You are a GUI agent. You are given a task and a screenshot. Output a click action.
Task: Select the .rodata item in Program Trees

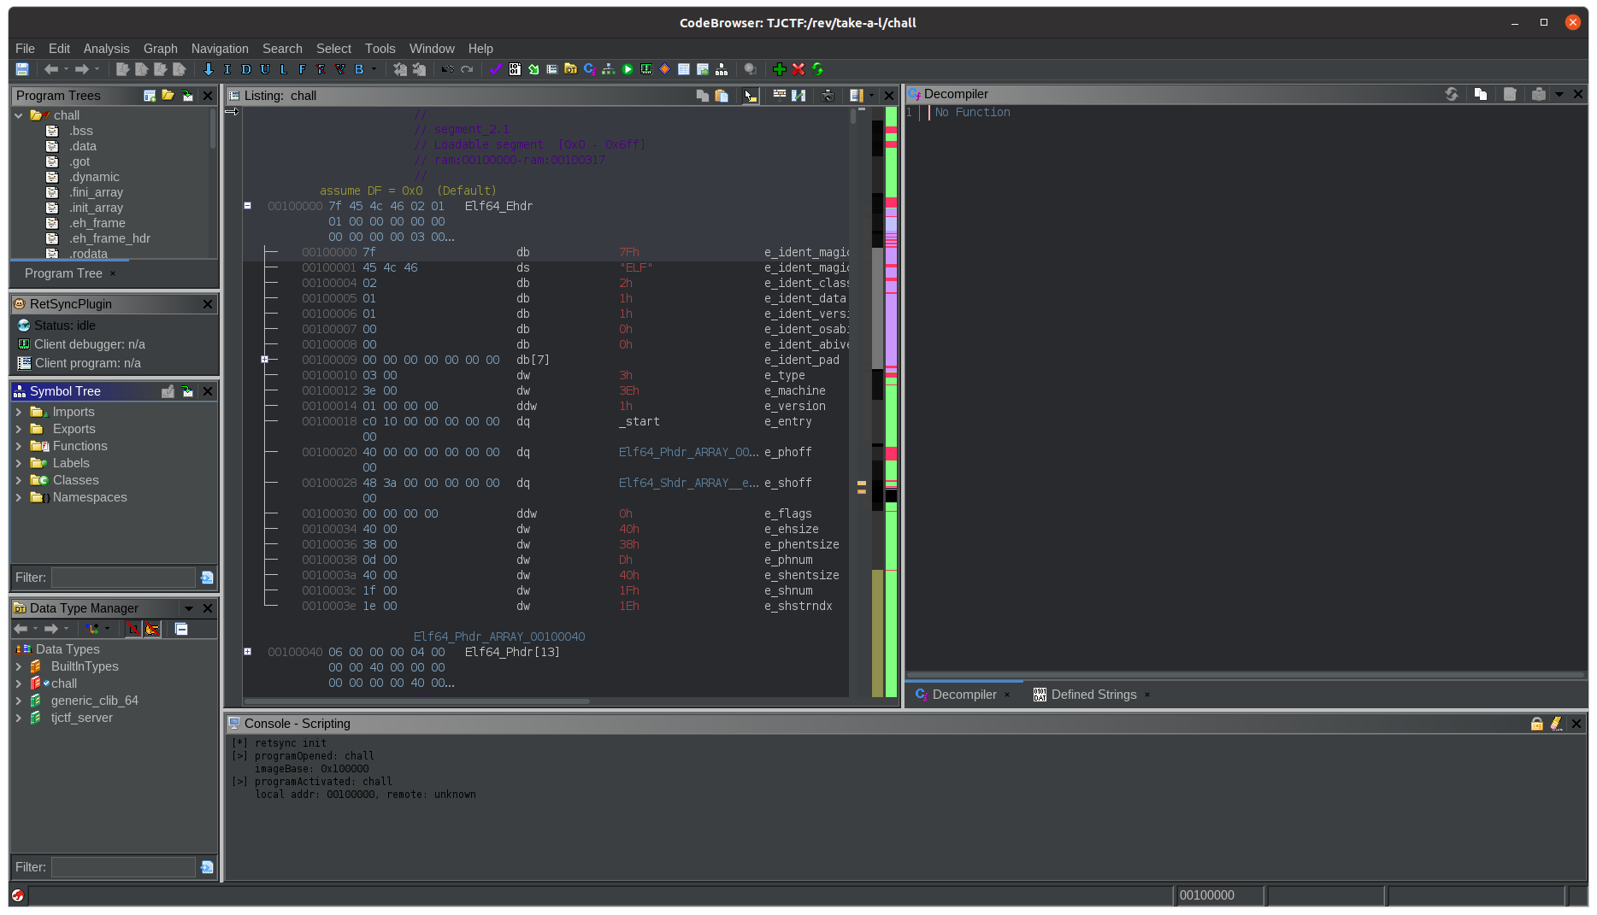[90, 254]
